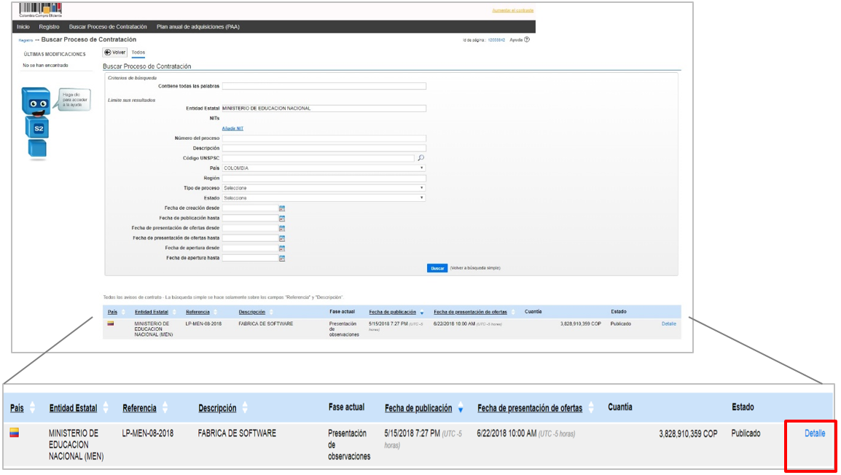Sort by Entidad Estatal in small results table
The image size is (841, 475).
click(152, 312)
